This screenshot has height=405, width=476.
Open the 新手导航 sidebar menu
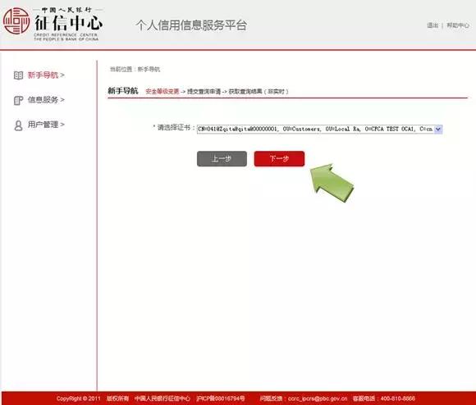pos(46,75)
